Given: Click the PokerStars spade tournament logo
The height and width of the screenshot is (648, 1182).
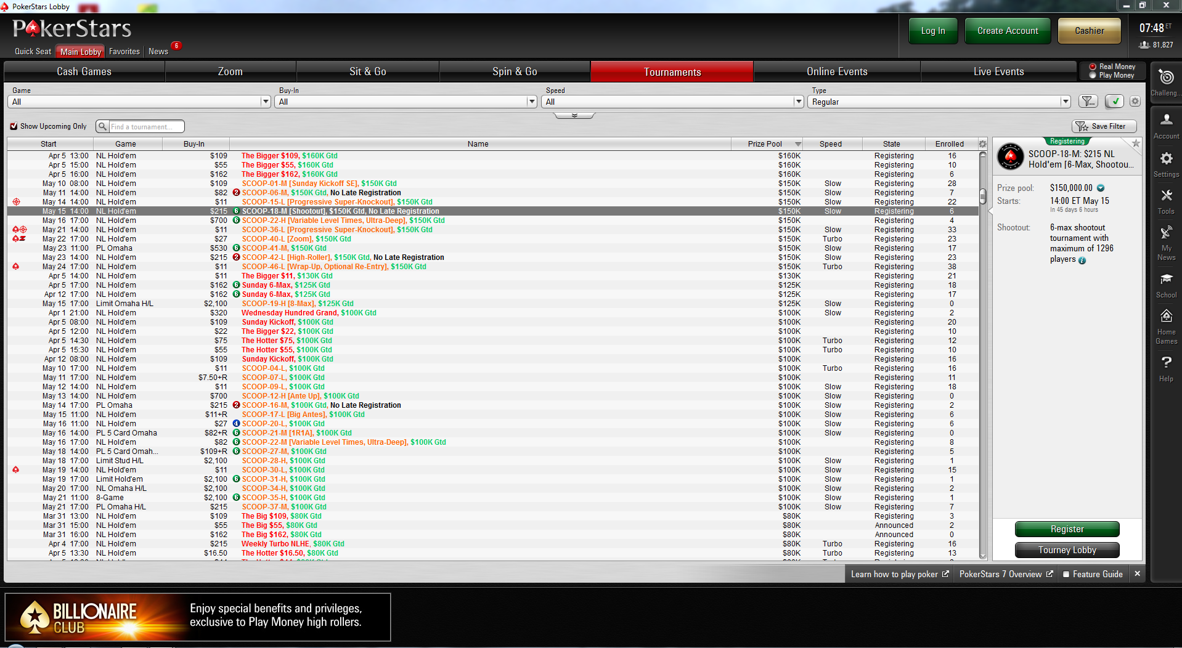Looking at the screenshot, I should click(x=1011, y=156).
